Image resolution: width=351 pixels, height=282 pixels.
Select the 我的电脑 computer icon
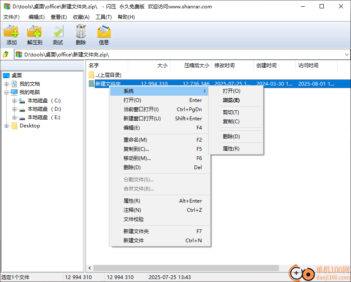(x=14, y=92)
